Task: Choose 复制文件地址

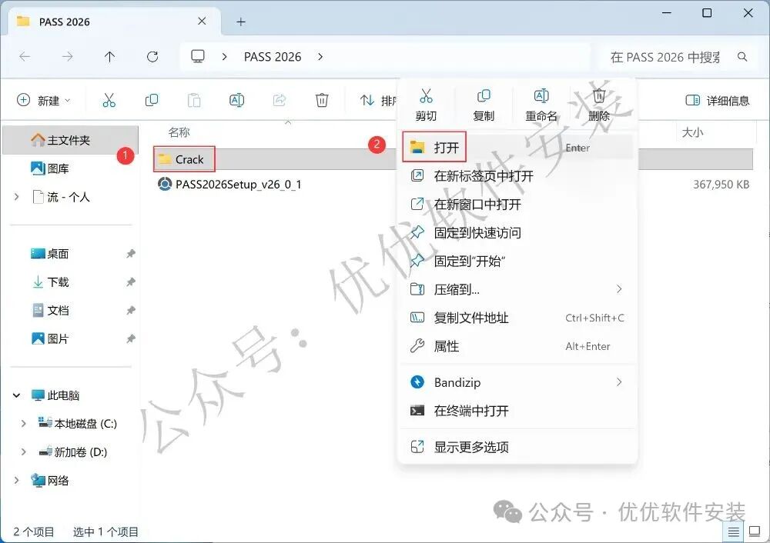Action: coord(517,318)
